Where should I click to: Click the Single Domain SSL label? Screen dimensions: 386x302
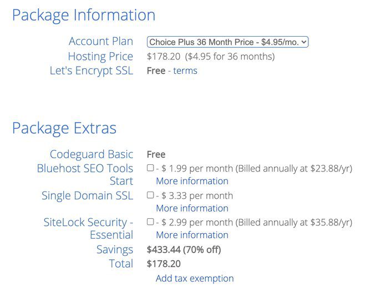tap(88, 195)
